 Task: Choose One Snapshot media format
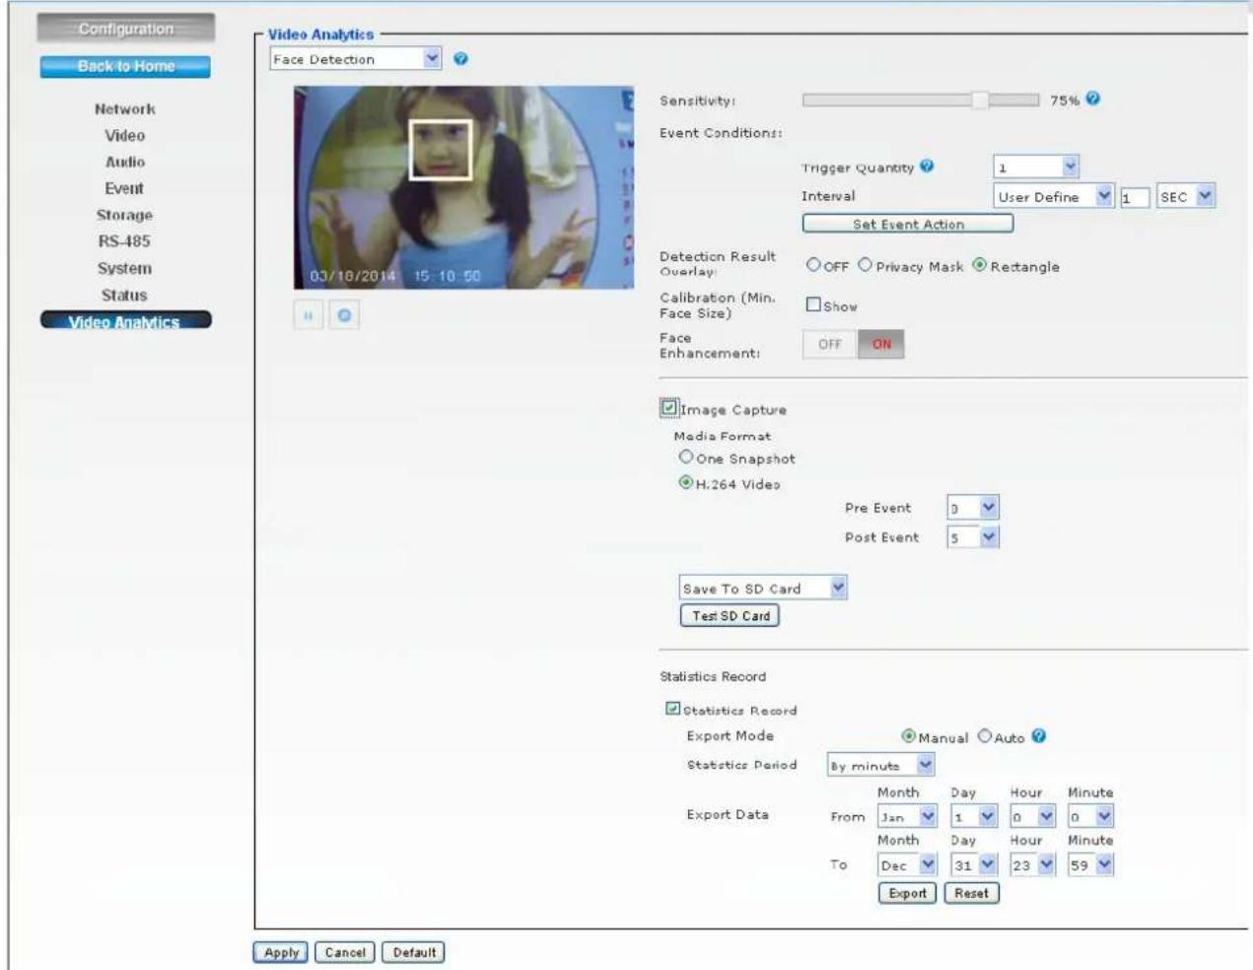tap(686, 457)
